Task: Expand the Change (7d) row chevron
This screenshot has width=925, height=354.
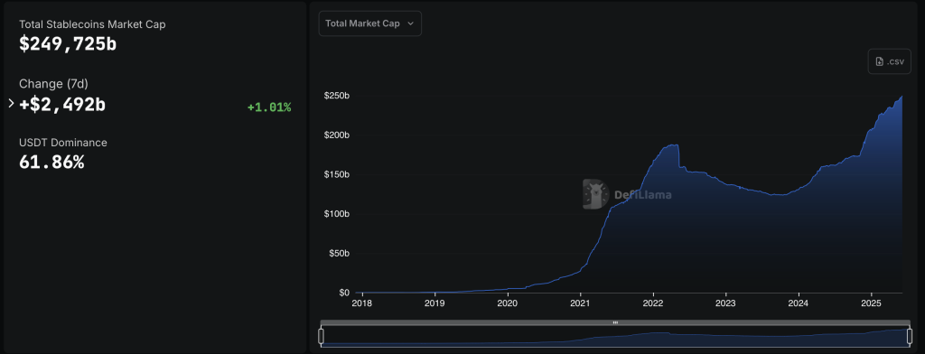Action: 11,103
